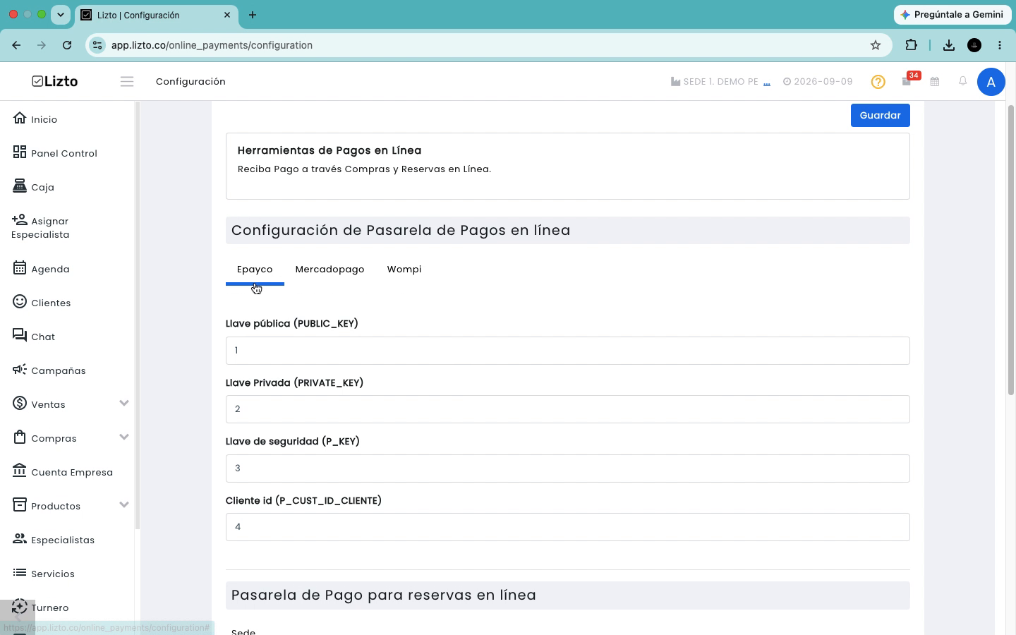Open the Inicio home icon
The image size is (1016, 635).
coord(20,118)
